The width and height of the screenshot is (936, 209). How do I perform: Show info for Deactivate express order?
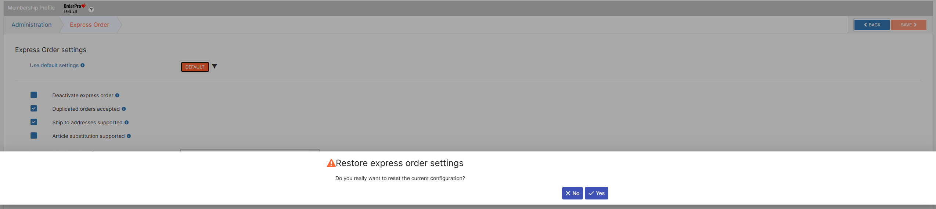pyautogui.click(x=117, y=95)
